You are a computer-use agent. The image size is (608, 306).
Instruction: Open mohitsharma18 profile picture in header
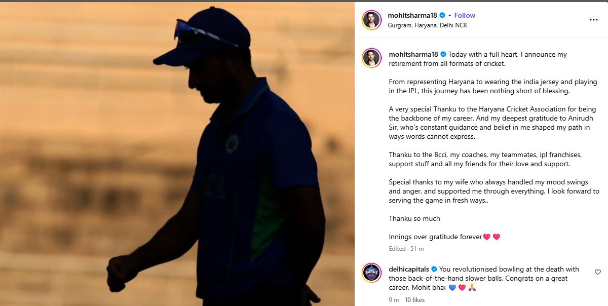click(371, 20)
